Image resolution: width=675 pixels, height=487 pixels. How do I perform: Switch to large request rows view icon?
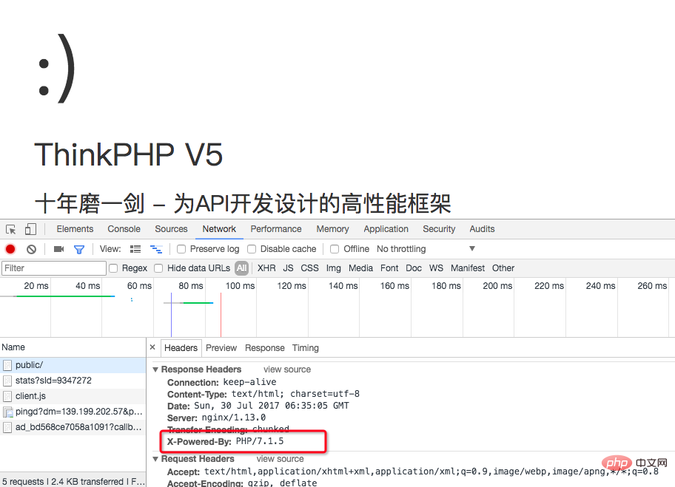point(135,249)
